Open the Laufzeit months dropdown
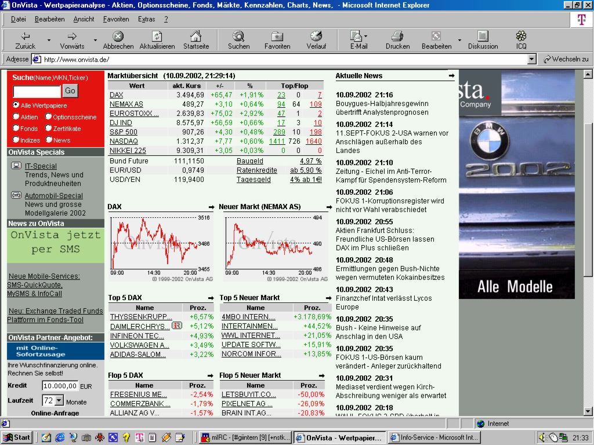Screen dimensions: 594x445 [x=59, y=401]
